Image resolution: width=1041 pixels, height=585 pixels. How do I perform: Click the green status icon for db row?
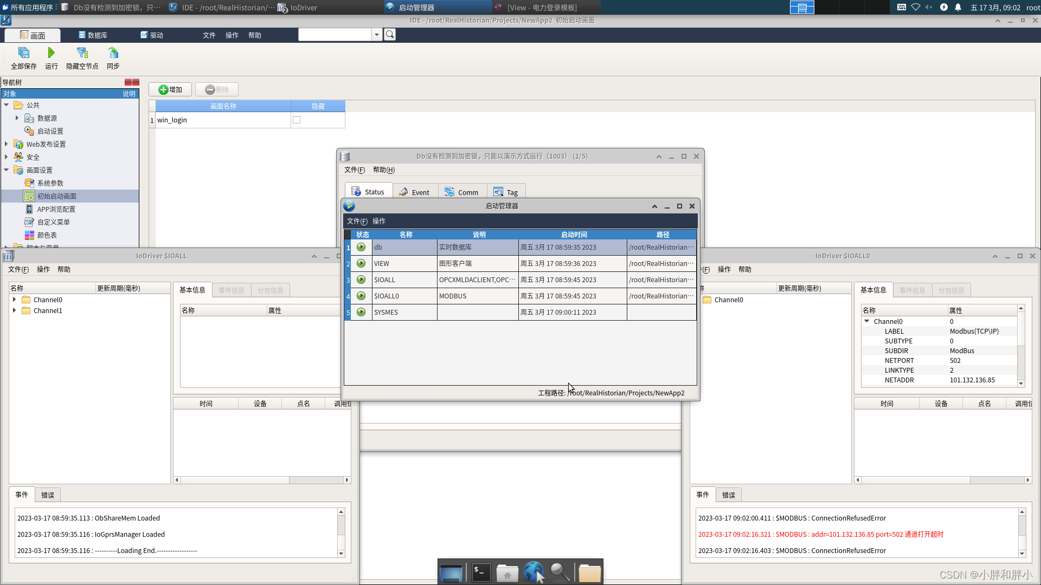361,248
